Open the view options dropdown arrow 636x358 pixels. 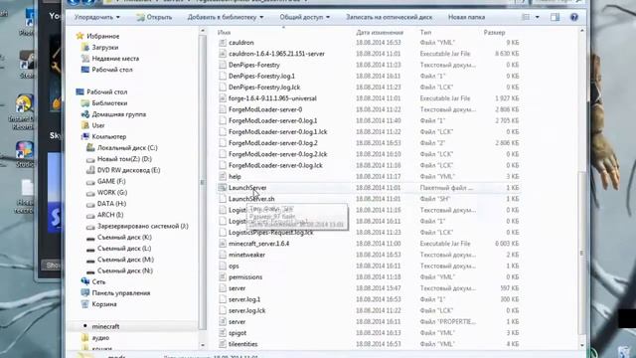point(537,17)
